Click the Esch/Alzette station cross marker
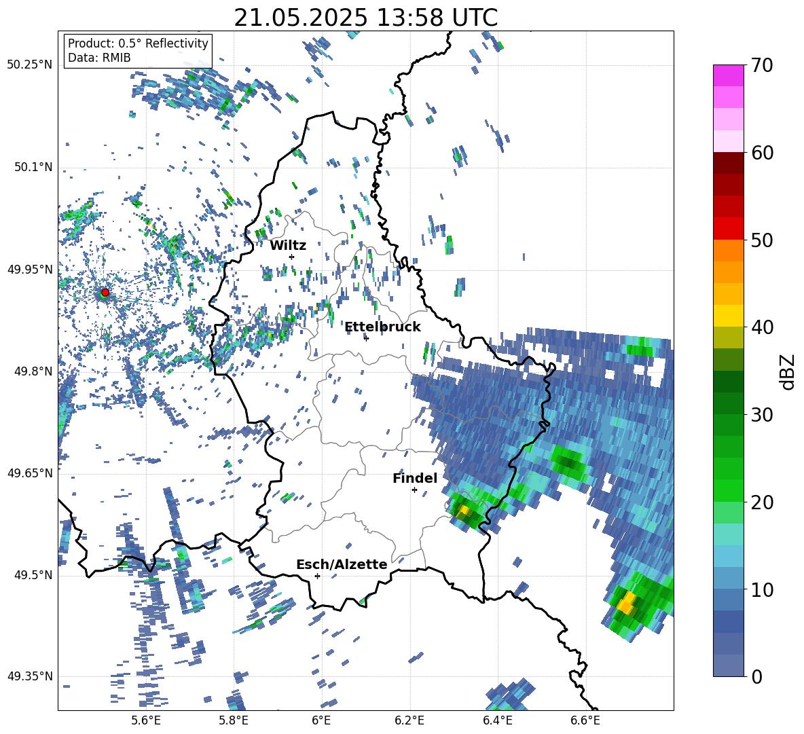This screenshot has height=734, width=804. click(x=317, y=576)
